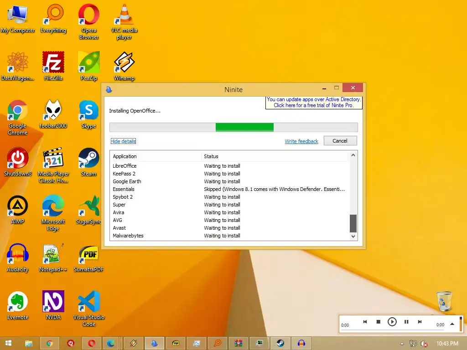Select the Avast row
The width and height of the screenshot is (467, 350).
[229, 228]
